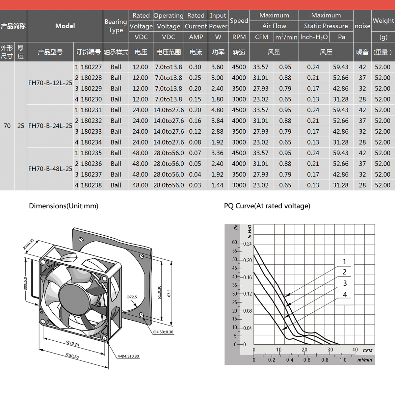Click the 4.80 input power value
This screenshot has height=395, width=395.
click(x=217, y=110)
